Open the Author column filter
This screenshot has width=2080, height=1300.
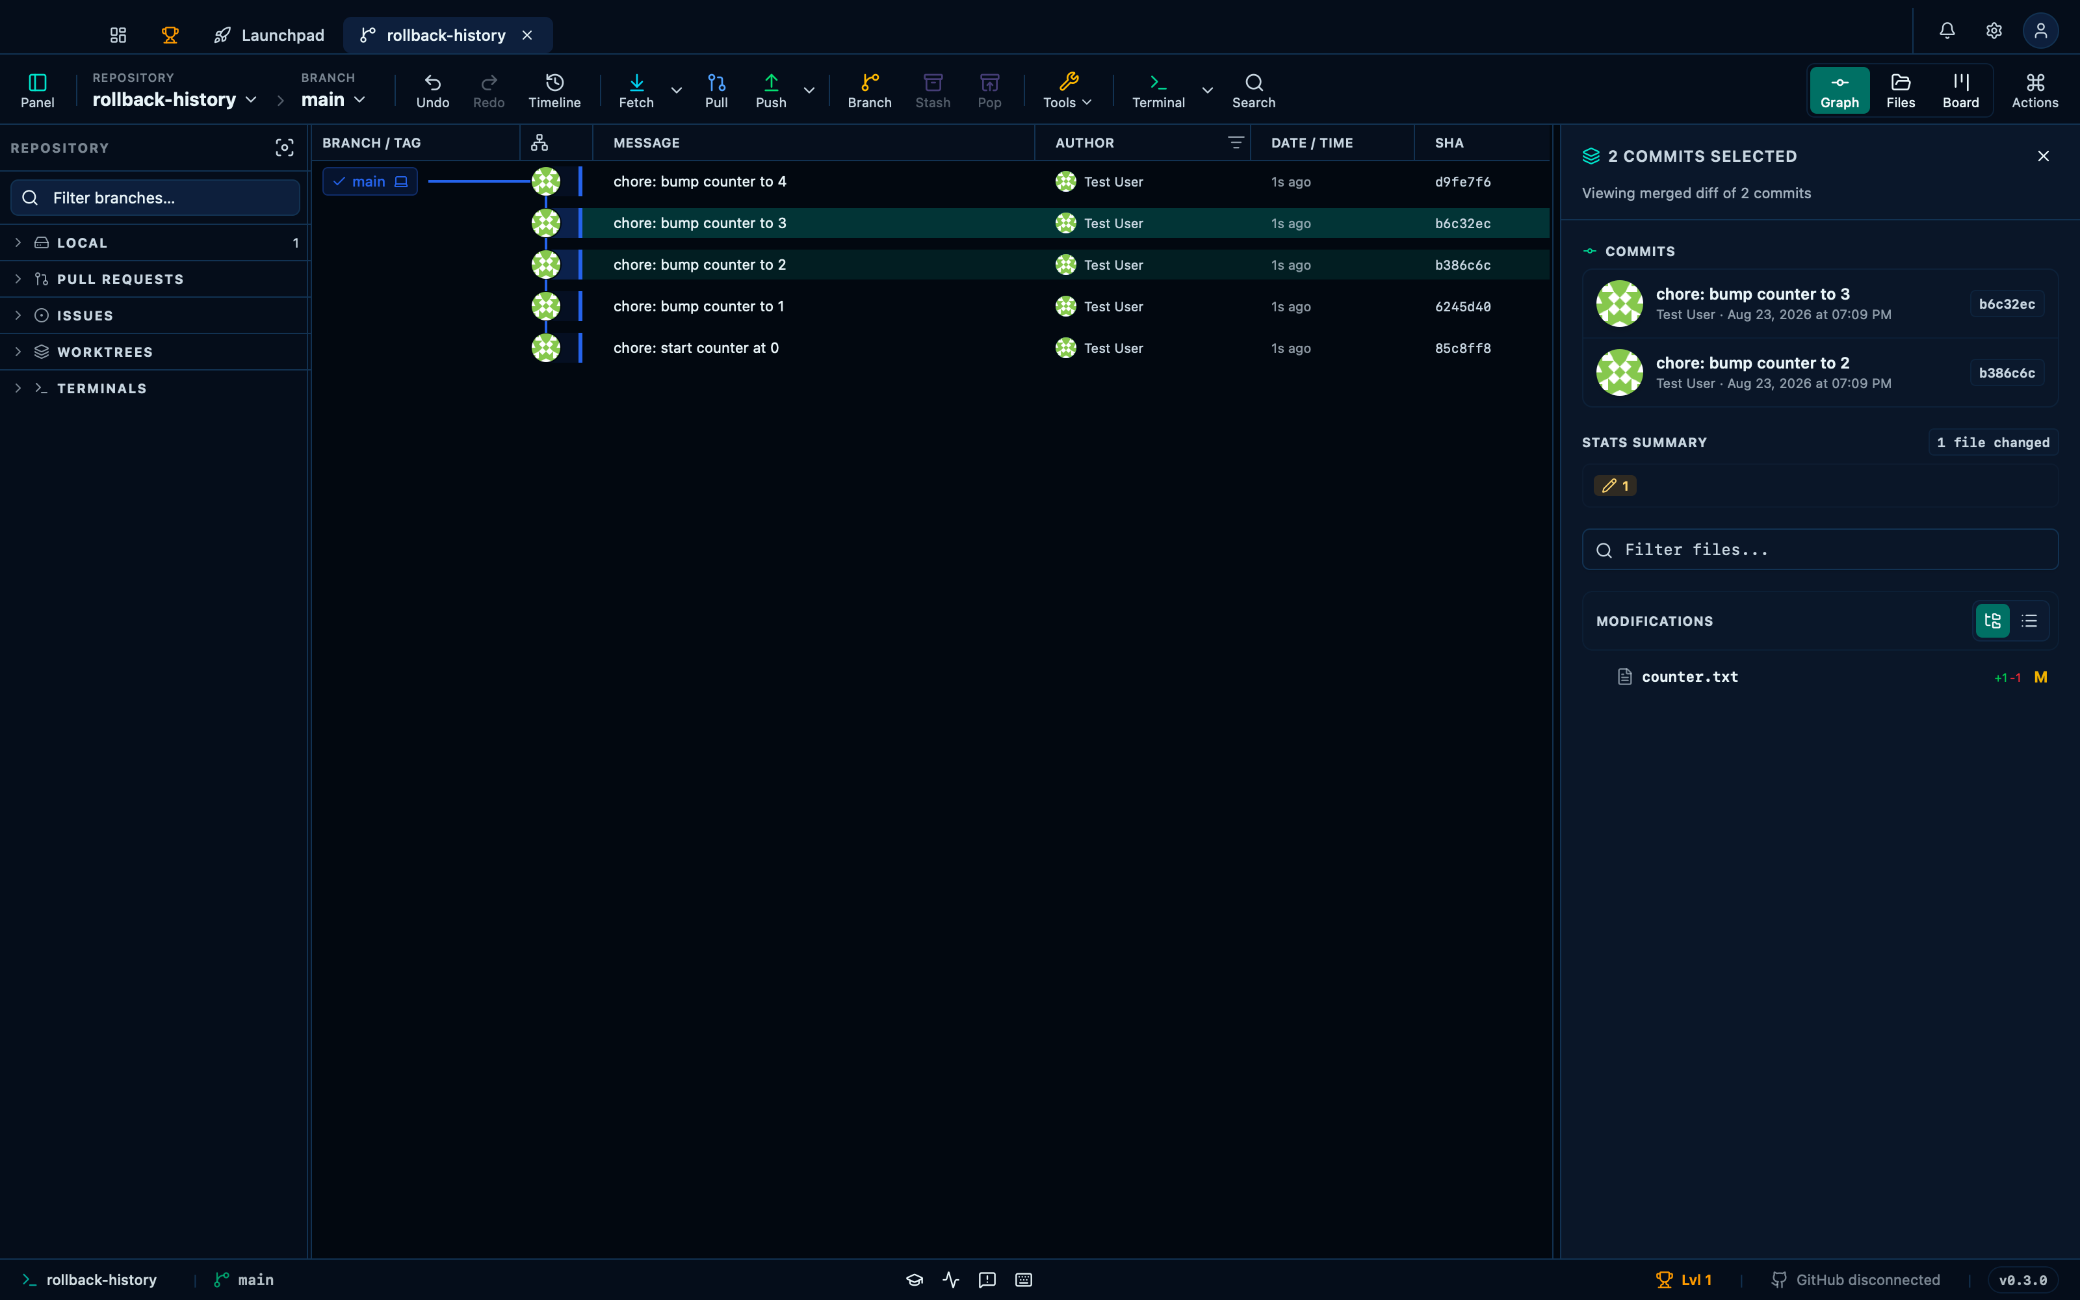pos(1236,143)
